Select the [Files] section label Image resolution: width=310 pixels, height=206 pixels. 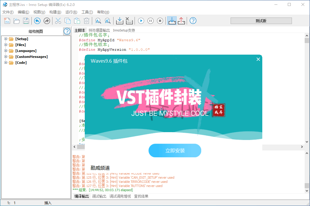(20, 45)
